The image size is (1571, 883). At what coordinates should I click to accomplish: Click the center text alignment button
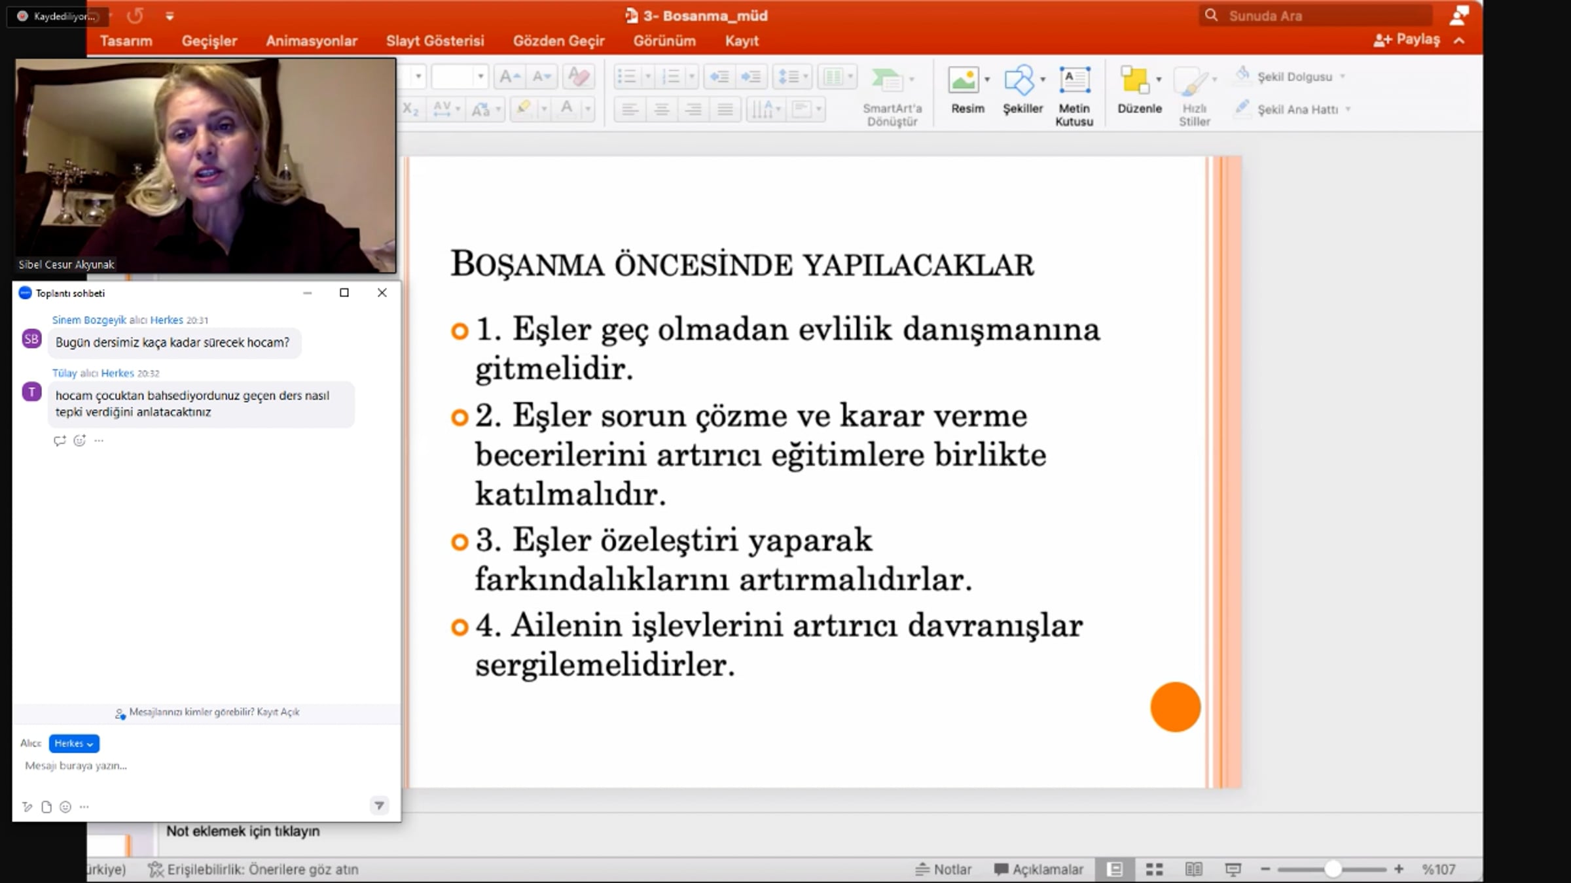(x=661, y=109)
